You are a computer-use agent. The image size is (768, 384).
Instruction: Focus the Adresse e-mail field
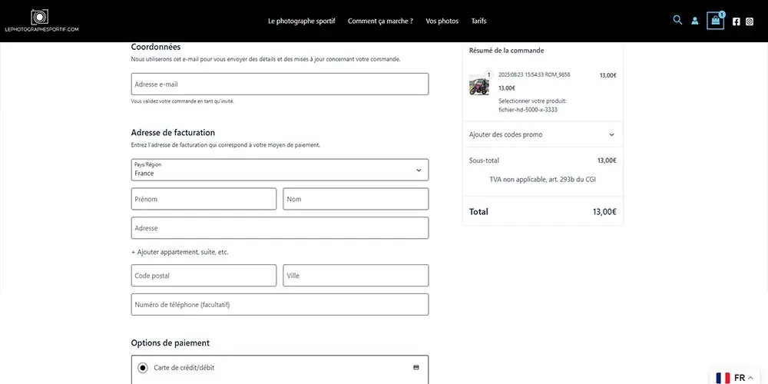(280, 84)
